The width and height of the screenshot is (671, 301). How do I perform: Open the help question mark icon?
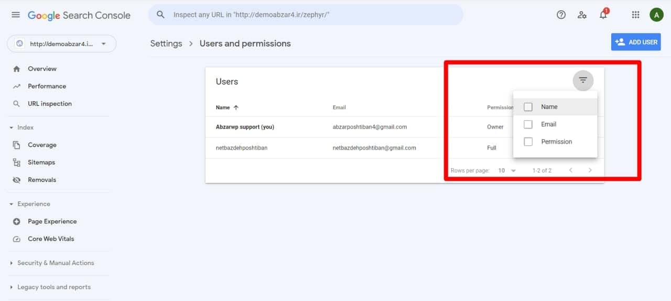[561, 15]
